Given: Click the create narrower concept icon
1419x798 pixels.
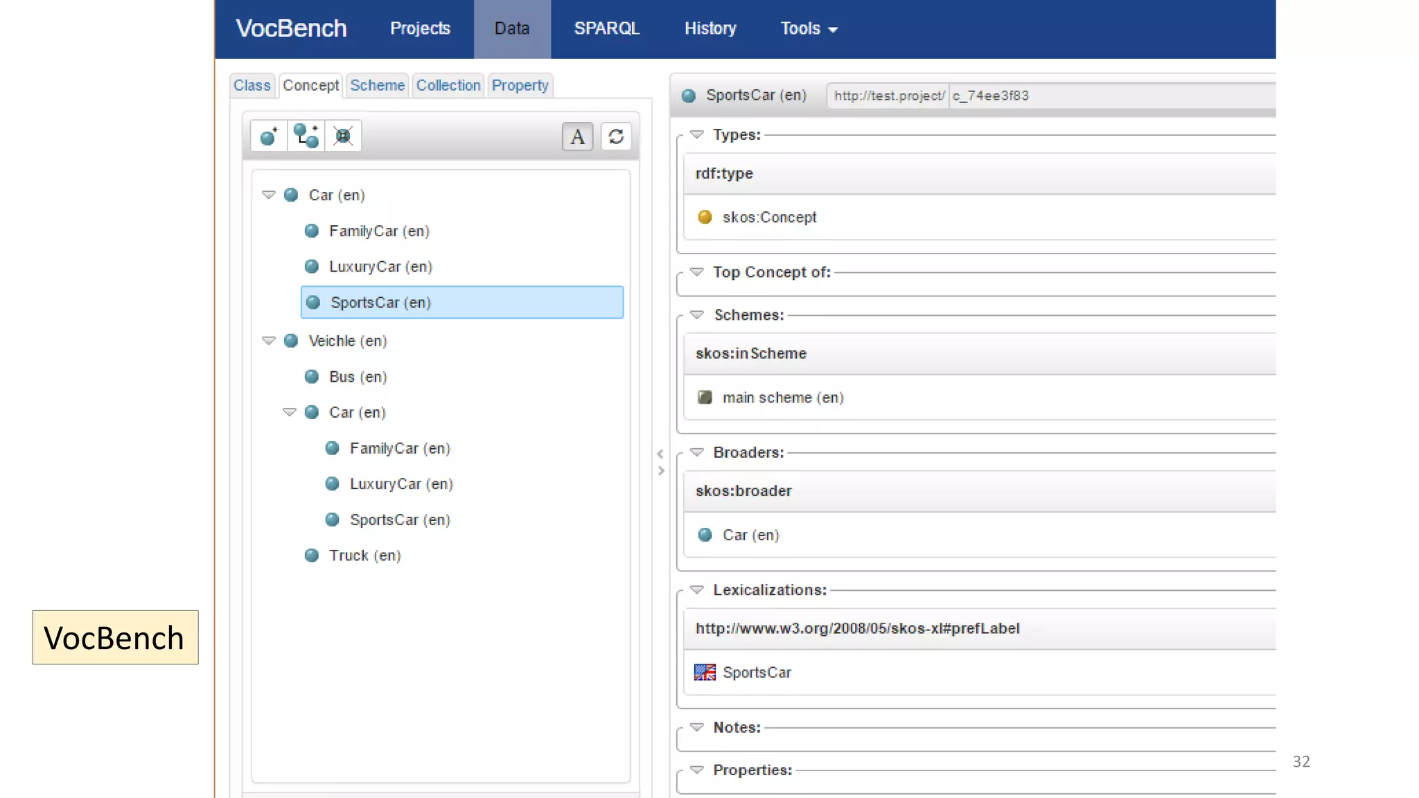Looking at the screenshot, I should 306,136.
